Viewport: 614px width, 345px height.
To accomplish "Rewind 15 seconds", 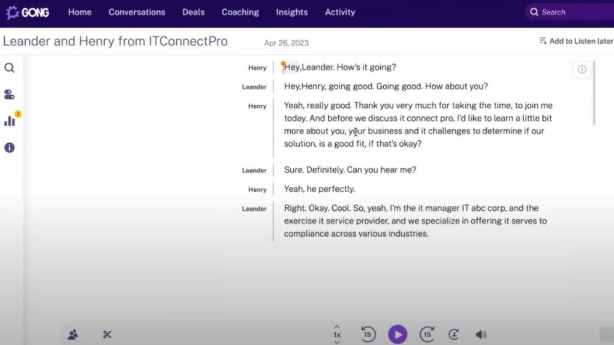I will tap(368, 334).
